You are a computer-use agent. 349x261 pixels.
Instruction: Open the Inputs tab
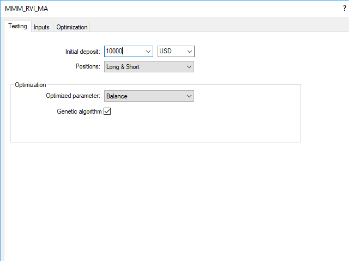(41, 27)
